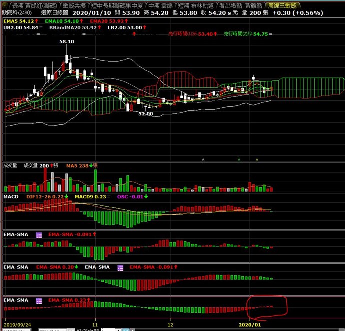Click the green down arrow beside MA5 238
345x331 pixels.
92,165
